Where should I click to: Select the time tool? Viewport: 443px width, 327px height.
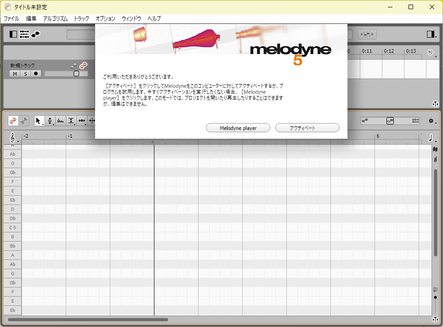pos(82,121)
